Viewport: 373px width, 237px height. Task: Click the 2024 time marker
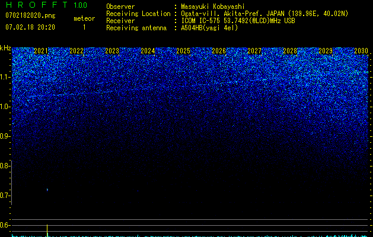click(x=148, y=51)
